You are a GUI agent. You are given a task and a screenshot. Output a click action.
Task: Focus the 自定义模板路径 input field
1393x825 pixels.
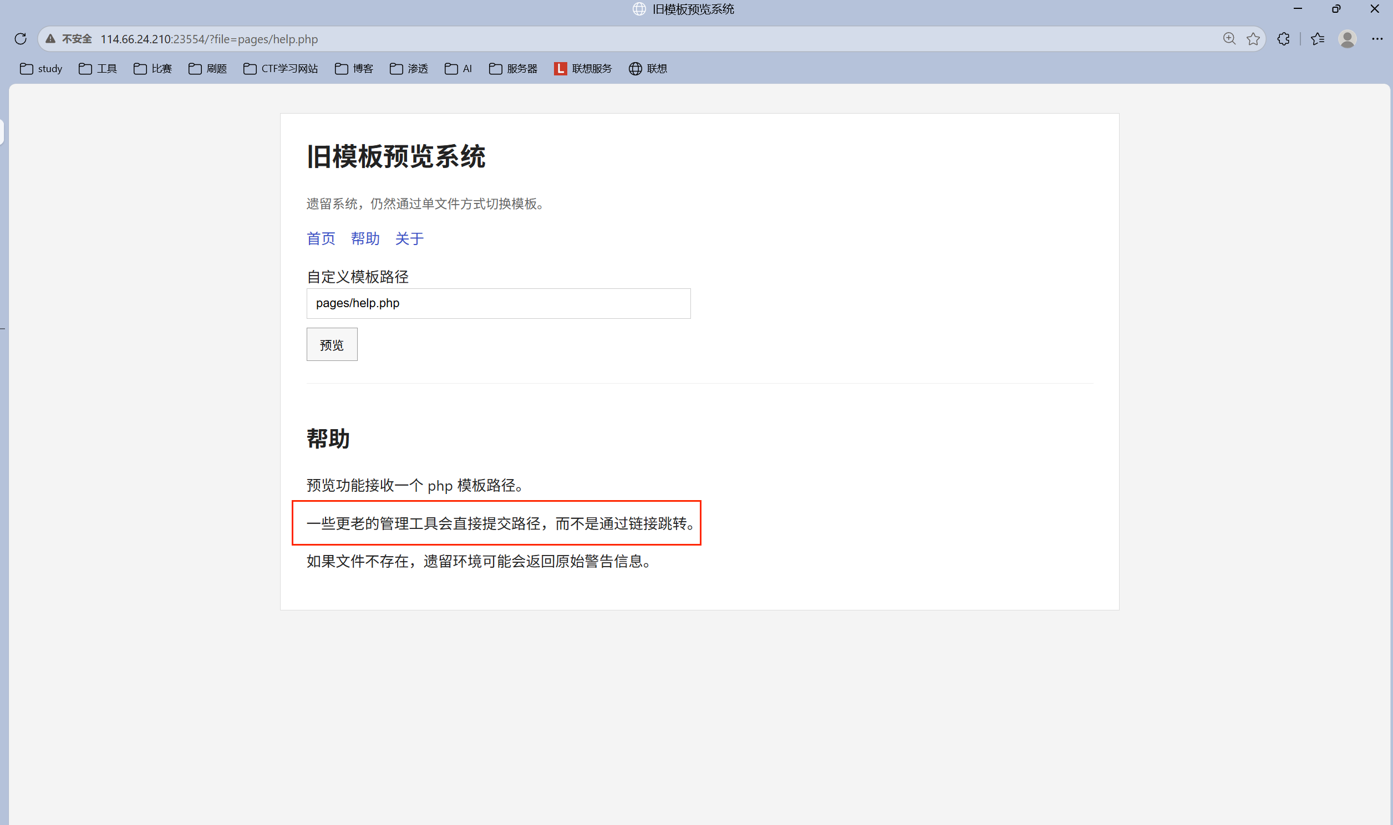[499, 303]
